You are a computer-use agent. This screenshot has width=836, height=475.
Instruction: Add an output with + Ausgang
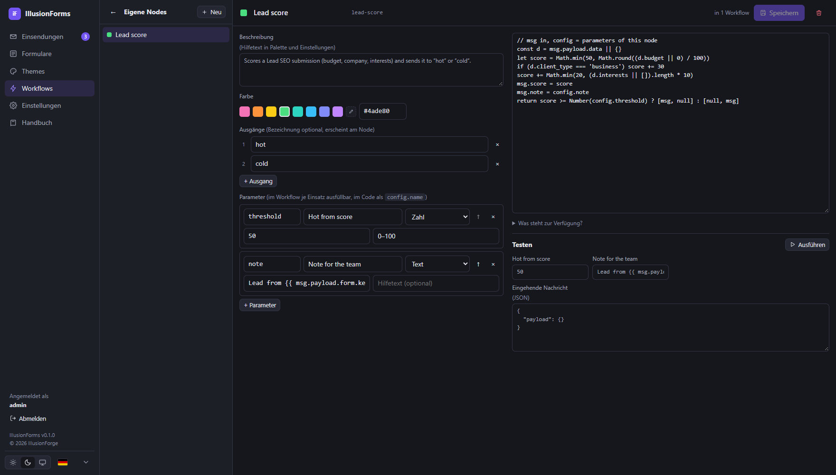pyautogui.click(x=258, y=181)
